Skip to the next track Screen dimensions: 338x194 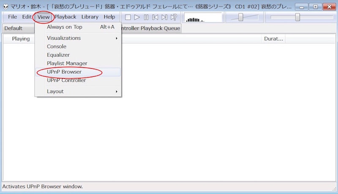pyautogui.click(x=164, y=17)
